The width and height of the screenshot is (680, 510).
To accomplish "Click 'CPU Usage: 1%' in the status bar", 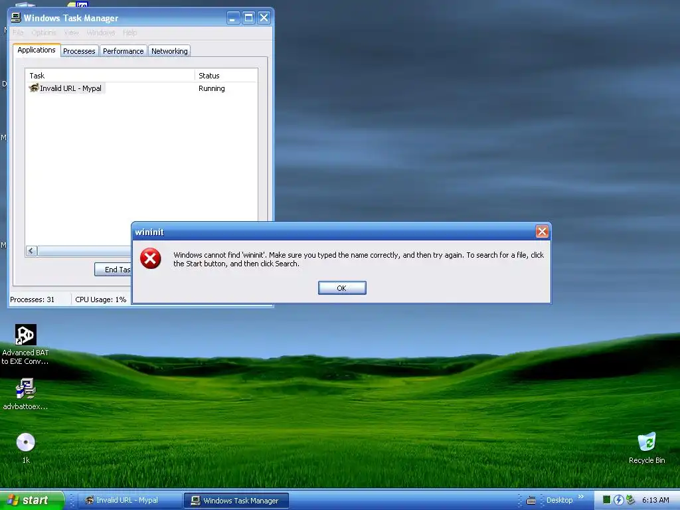I will (x=101, y=299).
